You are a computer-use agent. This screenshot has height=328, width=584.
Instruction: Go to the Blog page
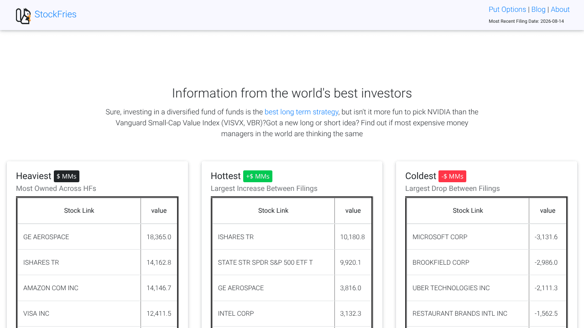point(538,10)
